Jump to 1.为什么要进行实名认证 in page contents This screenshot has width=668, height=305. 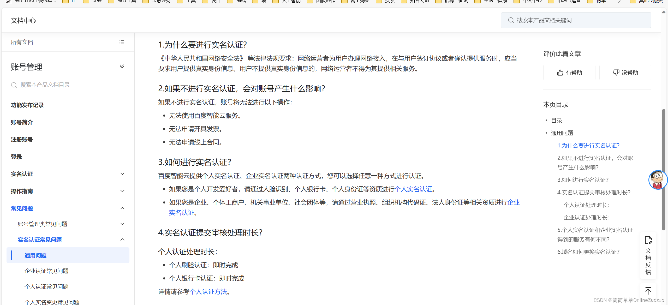(x=588, y=146)
